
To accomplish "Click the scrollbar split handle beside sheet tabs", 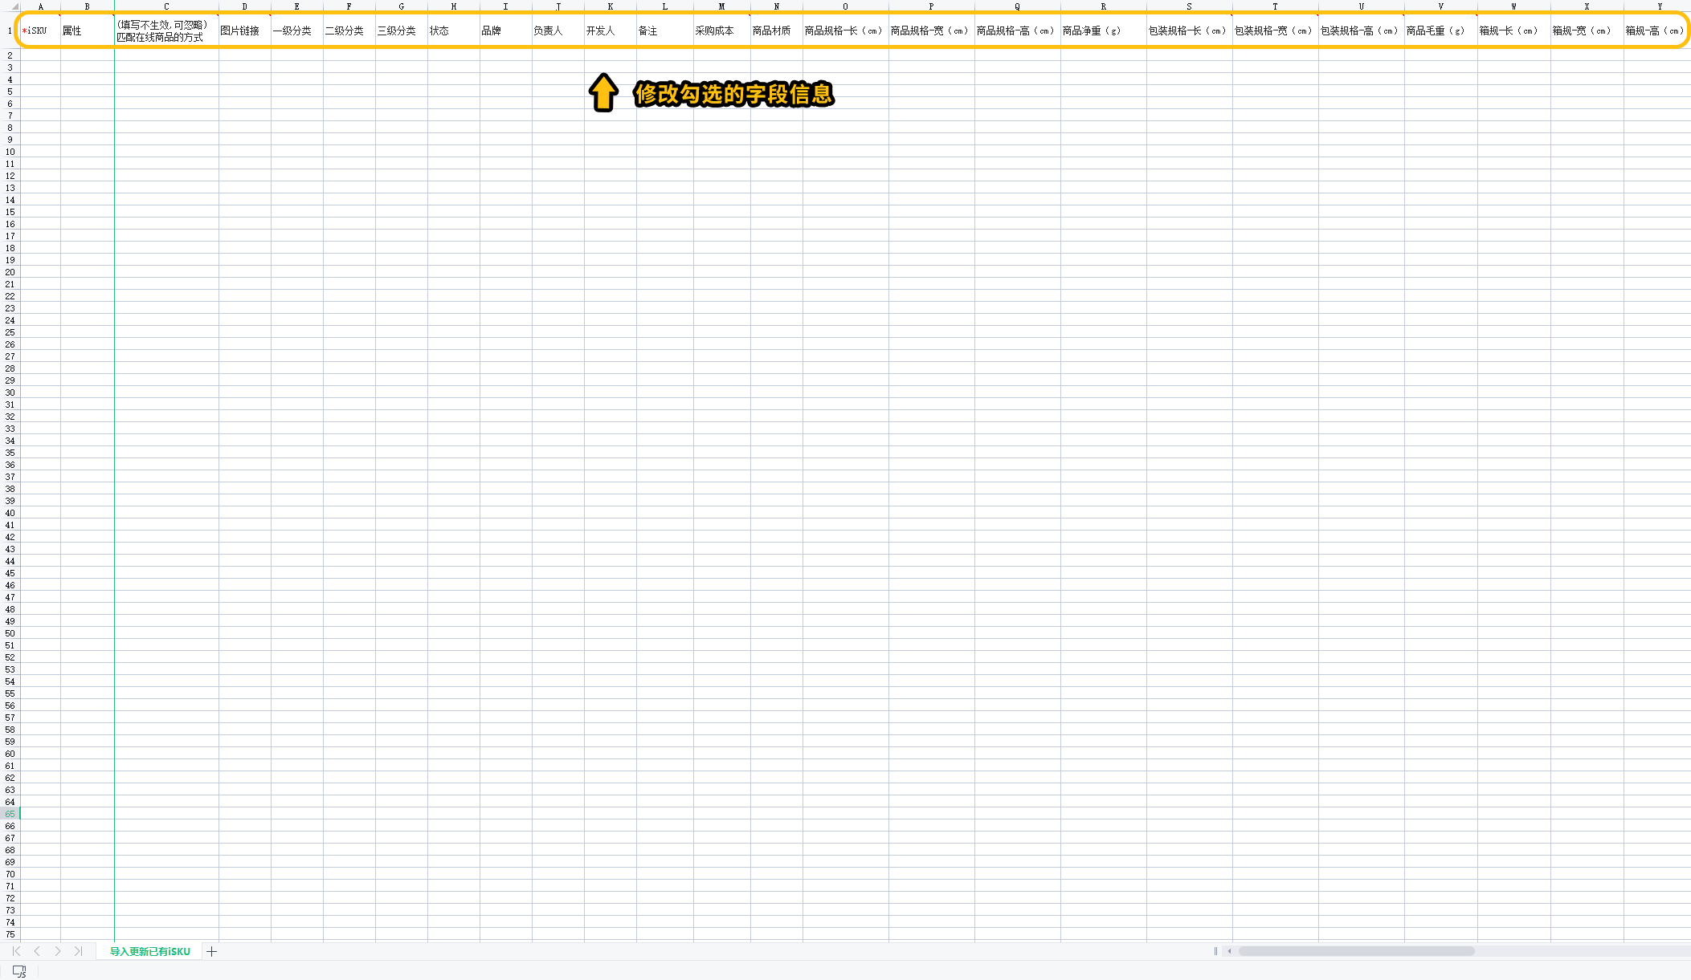I will [x=1215, y=951].
